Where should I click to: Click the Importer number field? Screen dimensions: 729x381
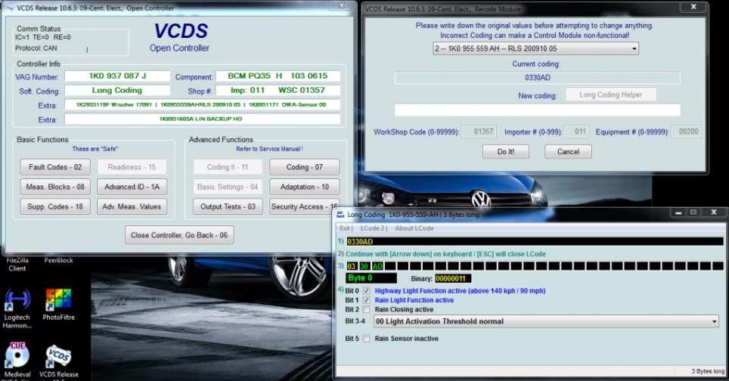pos(576,132)
